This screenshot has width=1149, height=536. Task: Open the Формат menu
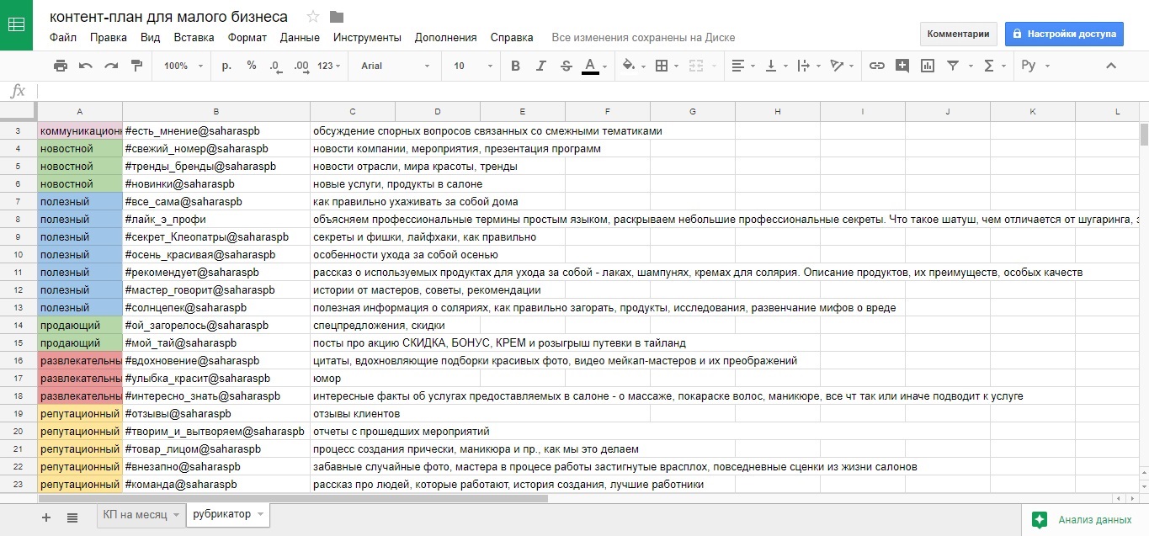tap(247, 37)
